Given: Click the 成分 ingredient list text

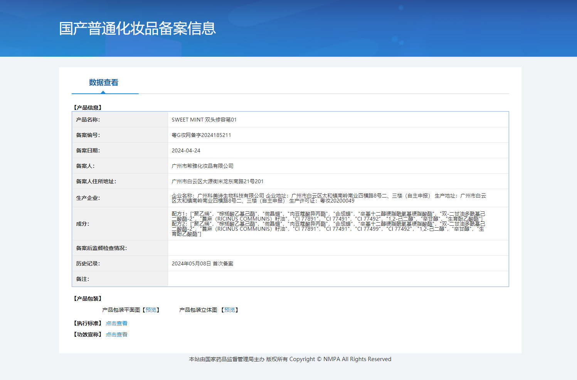Looking at the screenshot, I should point(328,224).
